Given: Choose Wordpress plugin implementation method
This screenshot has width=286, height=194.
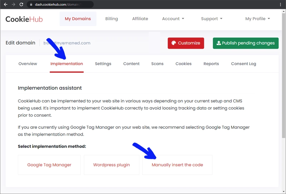Looking at the screenshot, I should pyautogui.click(x=112, y=165).
